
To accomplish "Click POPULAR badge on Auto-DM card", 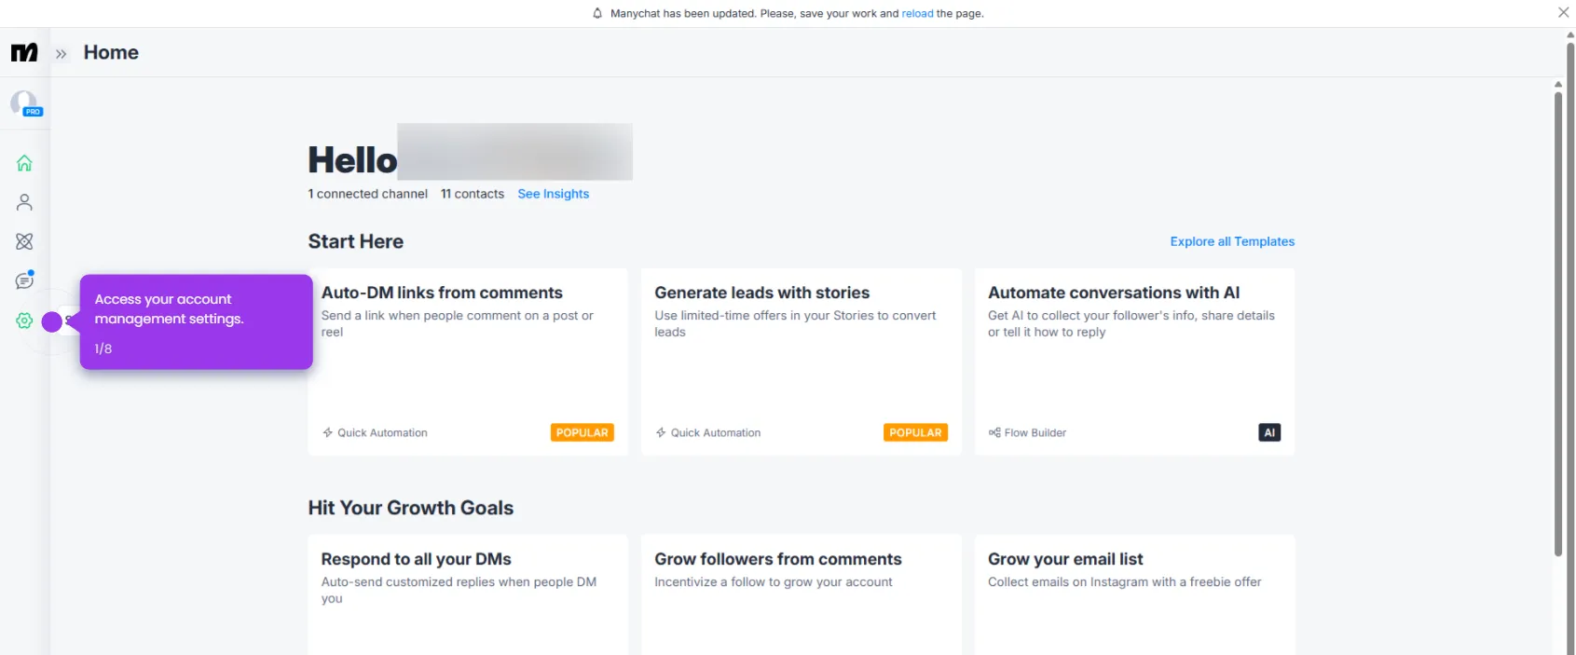I will [582, 432].
